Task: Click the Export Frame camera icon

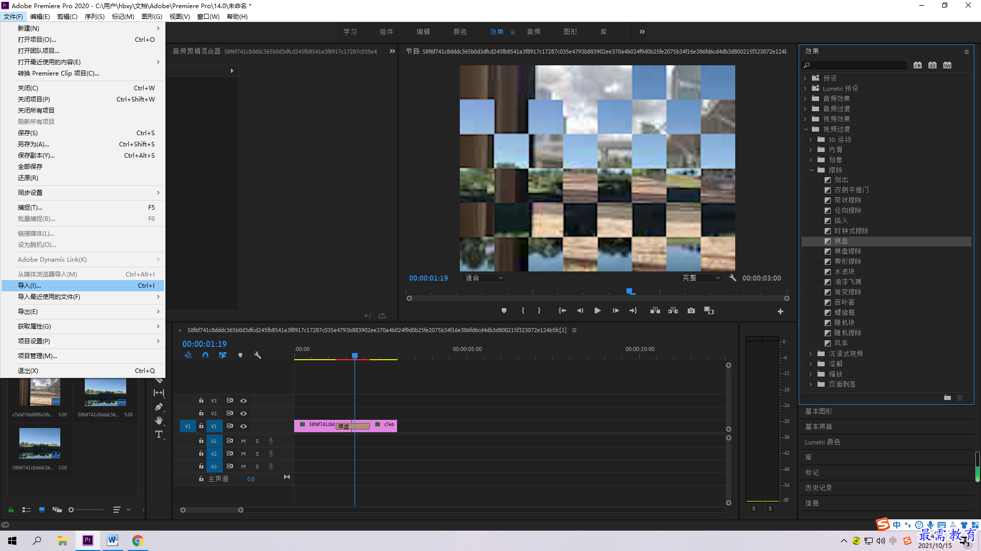Action: pos(691,311)
